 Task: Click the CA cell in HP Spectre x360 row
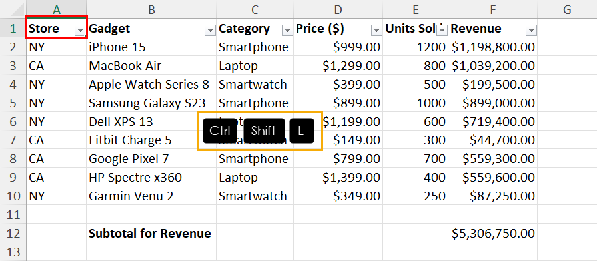(57, 177)
